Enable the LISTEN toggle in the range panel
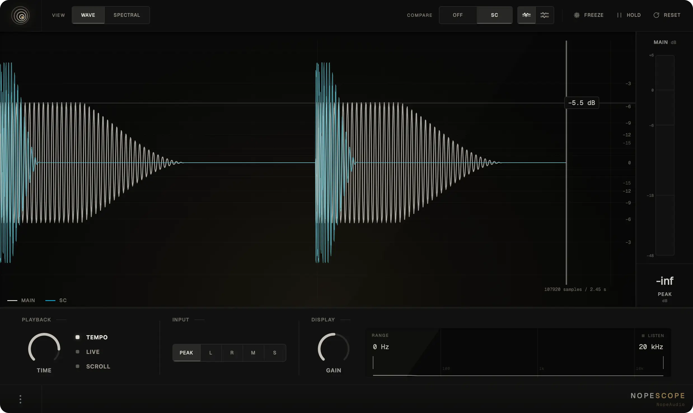 [653, 335]
